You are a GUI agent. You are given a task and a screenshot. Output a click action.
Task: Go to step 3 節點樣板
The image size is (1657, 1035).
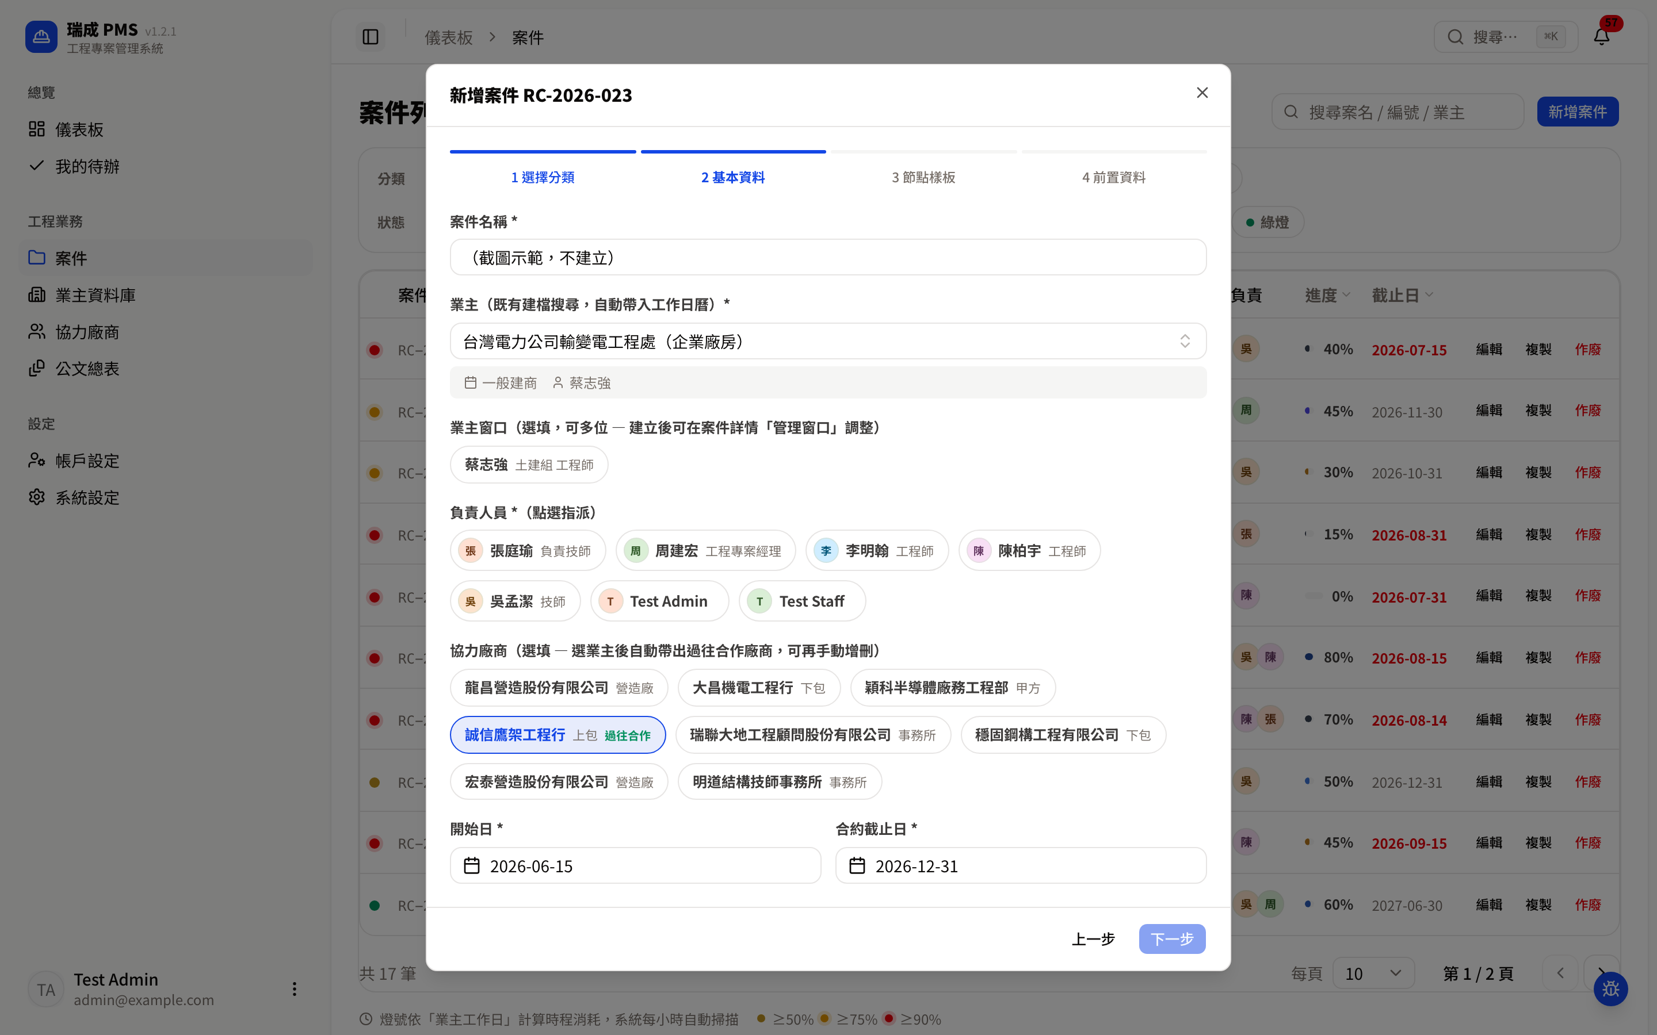923,177
